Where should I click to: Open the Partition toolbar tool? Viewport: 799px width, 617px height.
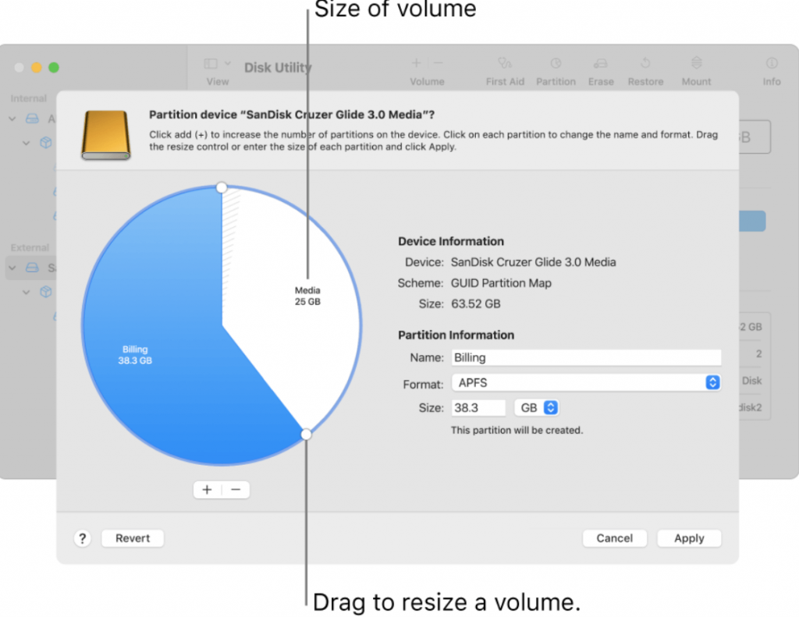click(x=556, y=63)
